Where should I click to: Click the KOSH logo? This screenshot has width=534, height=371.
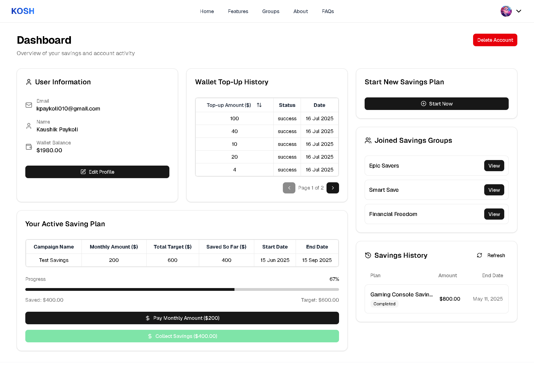click(23, 11)
